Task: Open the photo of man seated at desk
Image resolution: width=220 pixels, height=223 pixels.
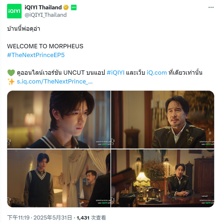Action: tap(163, 178)
